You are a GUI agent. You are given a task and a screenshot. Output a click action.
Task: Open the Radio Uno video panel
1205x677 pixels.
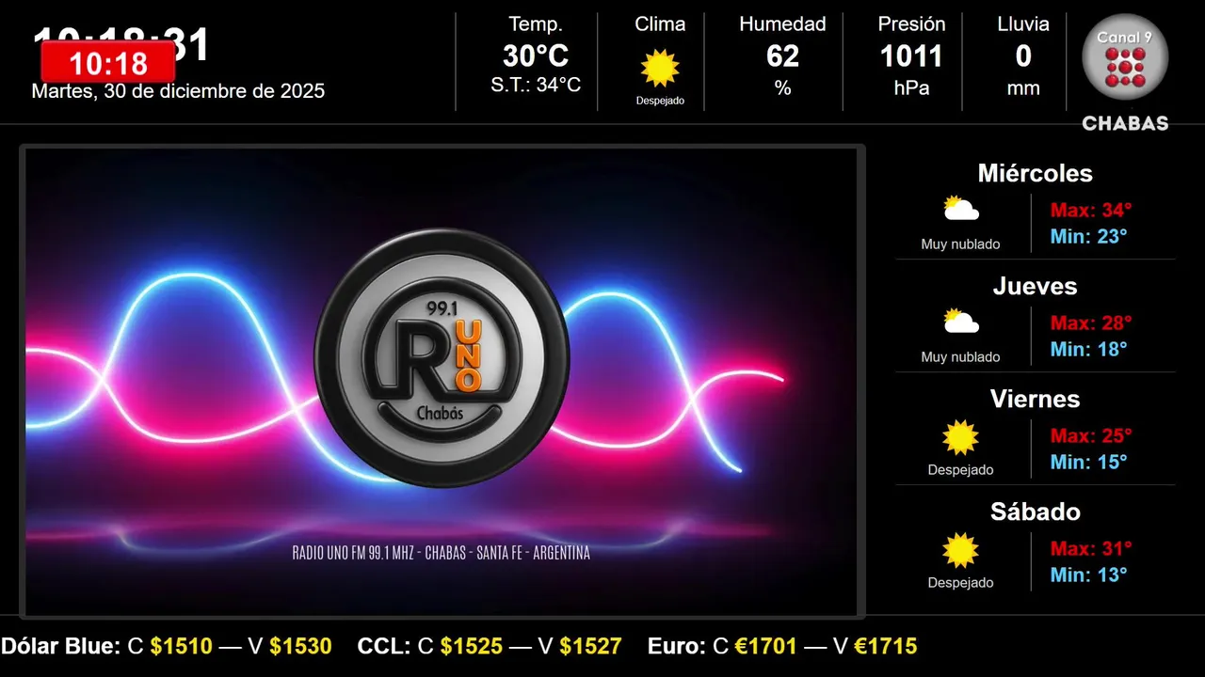[x=442, y=382]
